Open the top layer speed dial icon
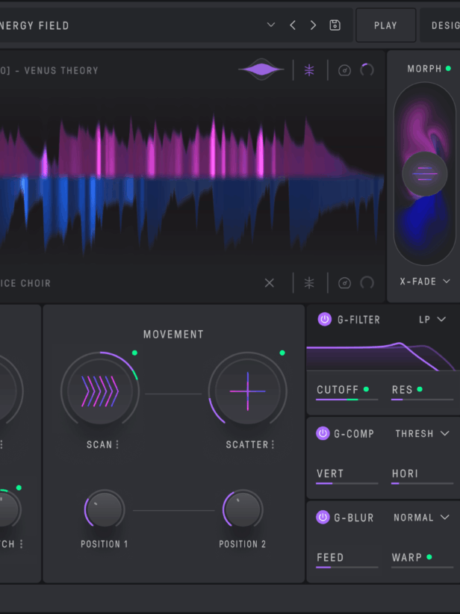The image size is (460, 614). click(344, 70)
